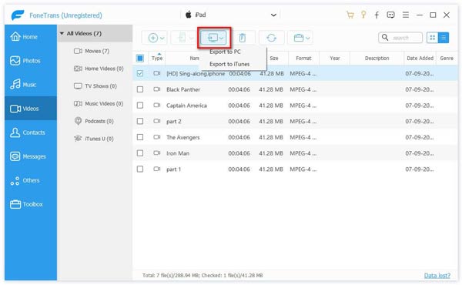Select TV Shows (0) category
This screenshot has width=462, height=285.
pos(95,86)
